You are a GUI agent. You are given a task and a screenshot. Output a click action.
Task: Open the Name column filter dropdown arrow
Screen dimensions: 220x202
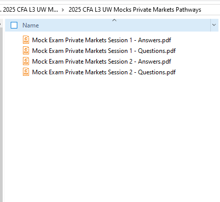click(x=214, y=25)
